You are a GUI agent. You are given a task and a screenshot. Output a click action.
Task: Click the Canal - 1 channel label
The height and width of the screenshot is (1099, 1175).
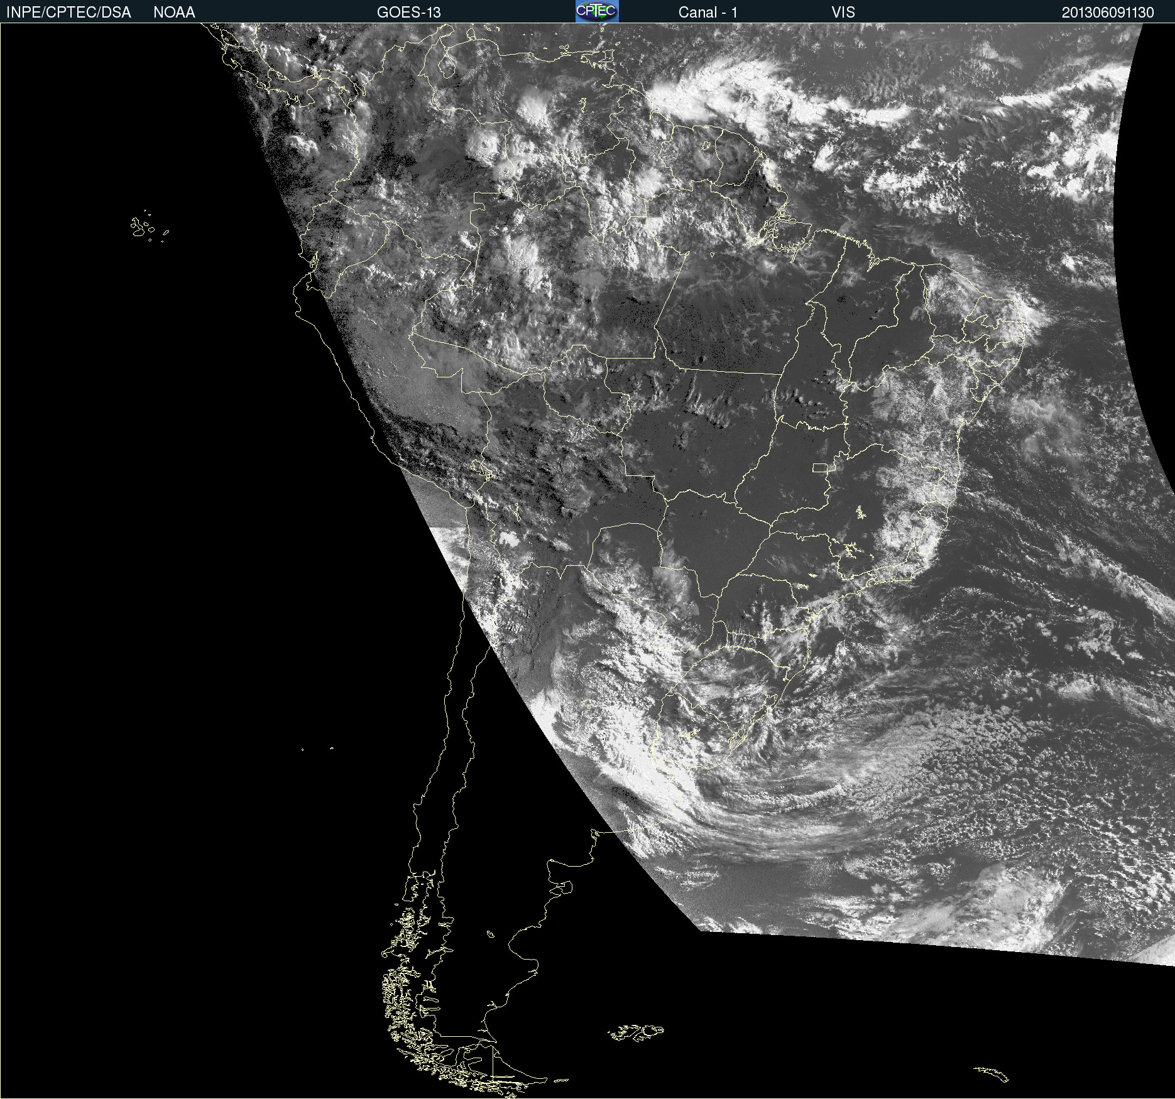(x=708, y=13)
